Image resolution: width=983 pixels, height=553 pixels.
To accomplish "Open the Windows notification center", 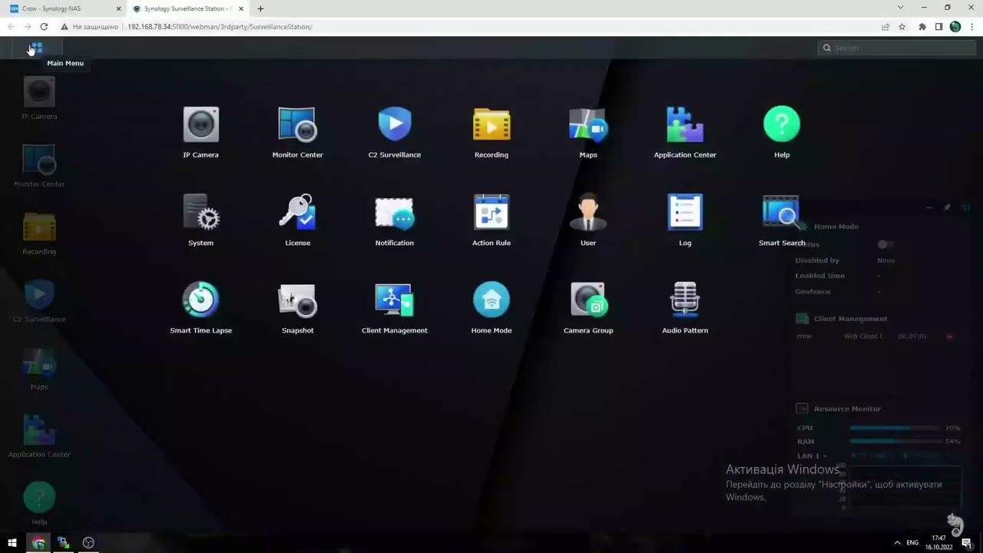I will coord(967,543).
